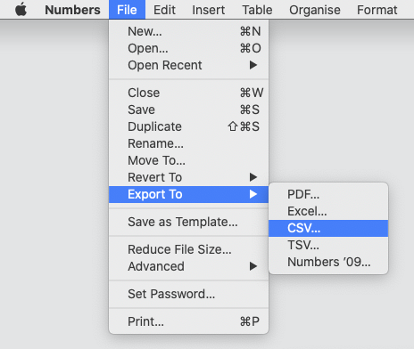Select Reduce File Size…
The width and height of the screenshot is (414, 349).
188,249
